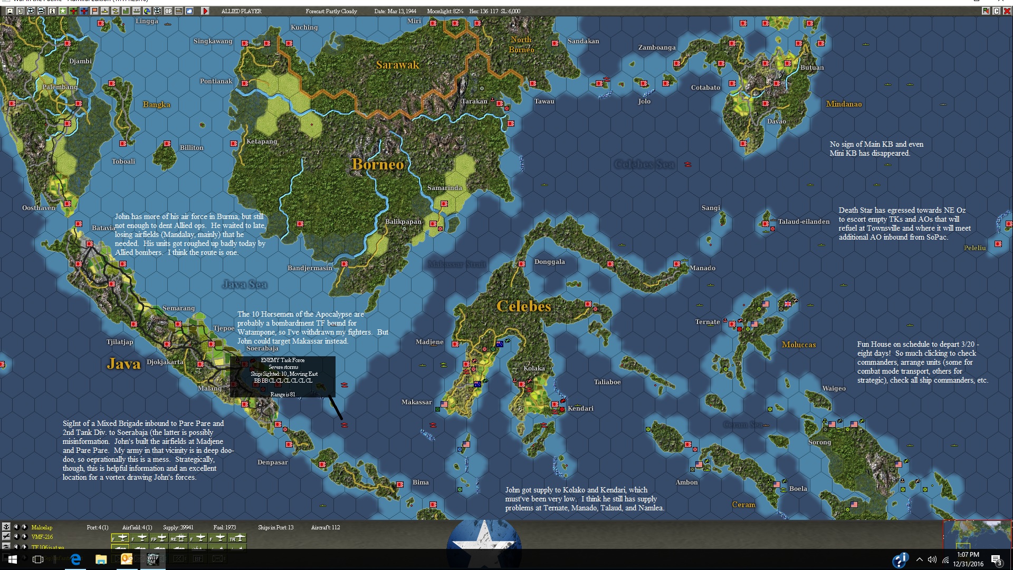
Task: Launch Microsoft Edge from taskbar
Action: click(75, 559)
